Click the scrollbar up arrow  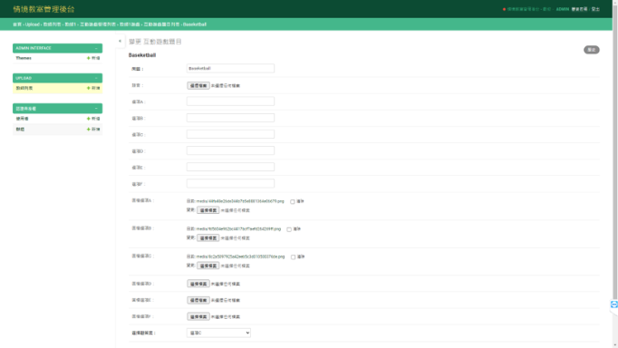tap(615, 2)
